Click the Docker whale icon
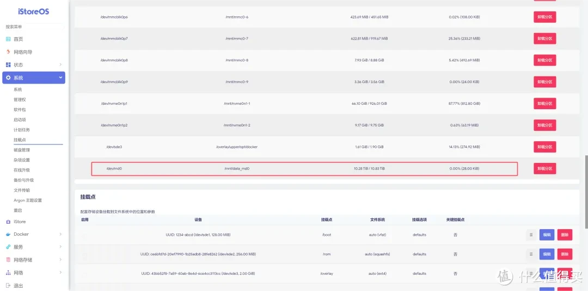Viewport: 588px width, 291px height. click(x=8, y=234)
